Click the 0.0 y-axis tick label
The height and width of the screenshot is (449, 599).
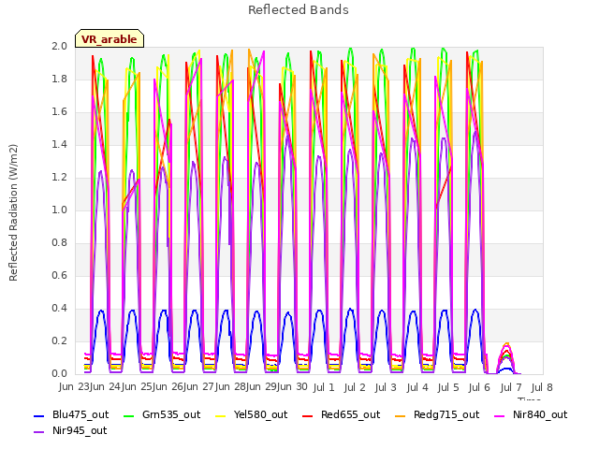point(59,374)
